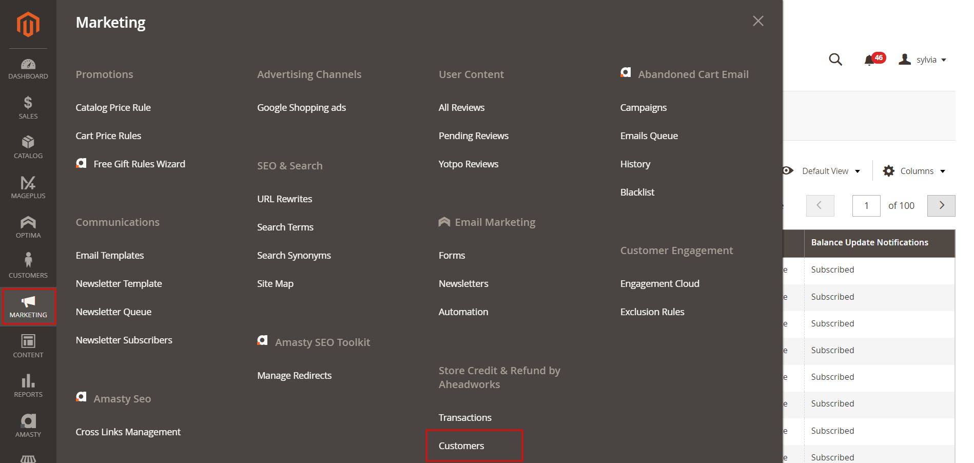Screen dimensions: 974x463
Task: Open the Columns gear dropdown
Action: (x=914, y=171)
